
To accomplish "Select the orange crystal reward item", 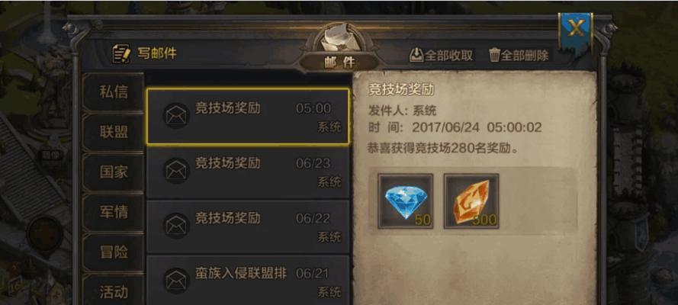I will pos(471,201).
